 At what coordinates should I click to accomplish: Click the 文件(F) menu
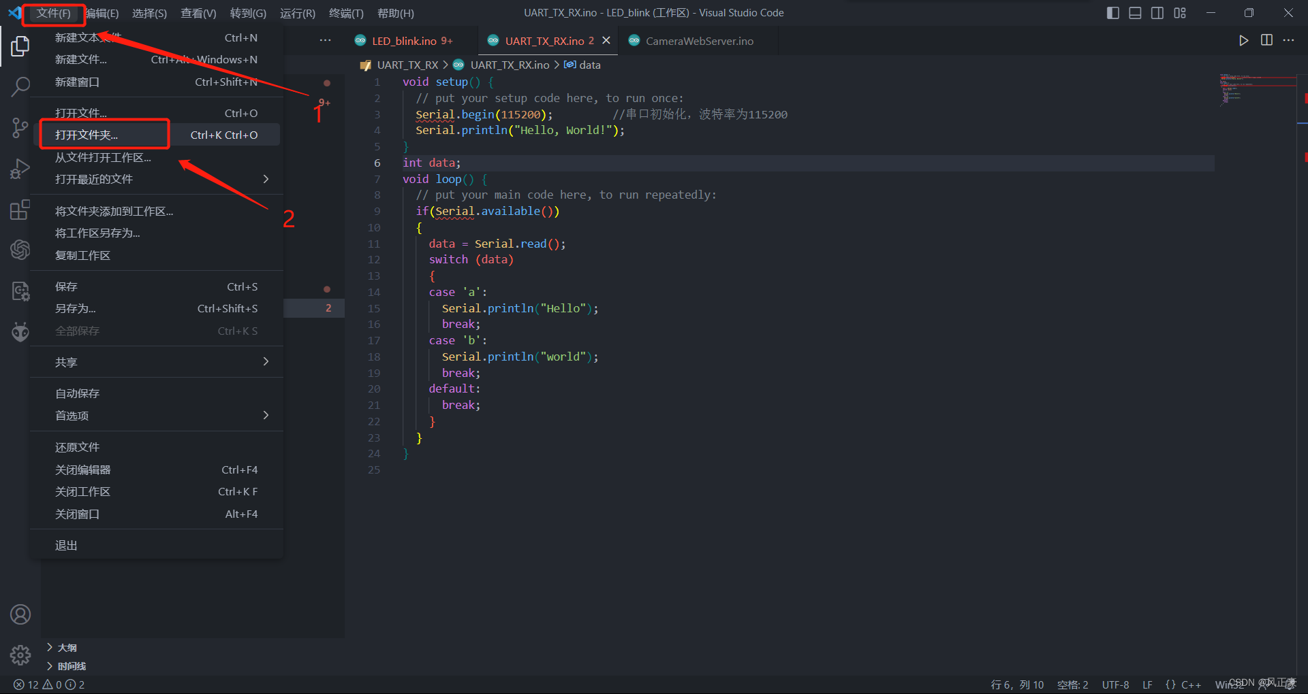pyautogui.click(x=53, y=13)
